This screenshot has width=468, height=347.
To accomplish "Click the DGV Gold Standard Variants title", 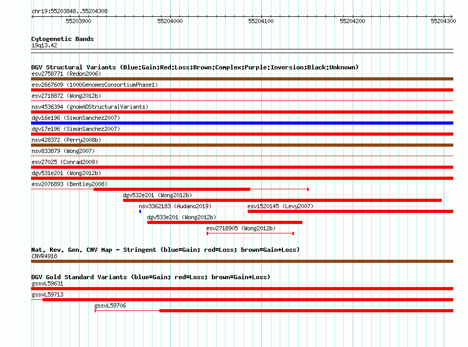I will click(x=151, y=277).
